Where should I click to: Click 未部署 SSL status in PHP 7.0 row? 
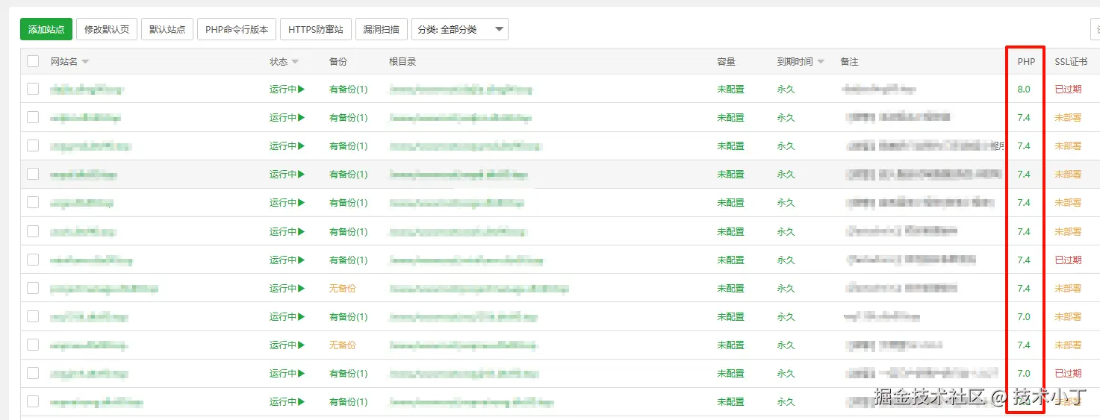click(1068, 317)
